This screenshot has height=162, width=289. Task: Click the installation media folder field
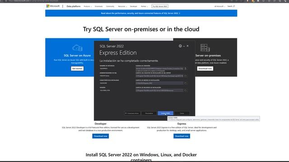(x=159, y=83)
